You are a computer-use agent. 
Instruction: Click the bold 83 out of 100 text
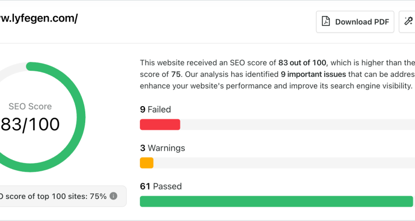[302, 62]
